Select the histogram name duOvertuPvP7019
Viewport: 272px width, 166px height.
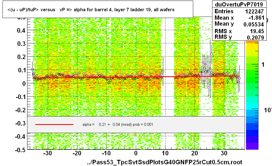tap(239, 4)
